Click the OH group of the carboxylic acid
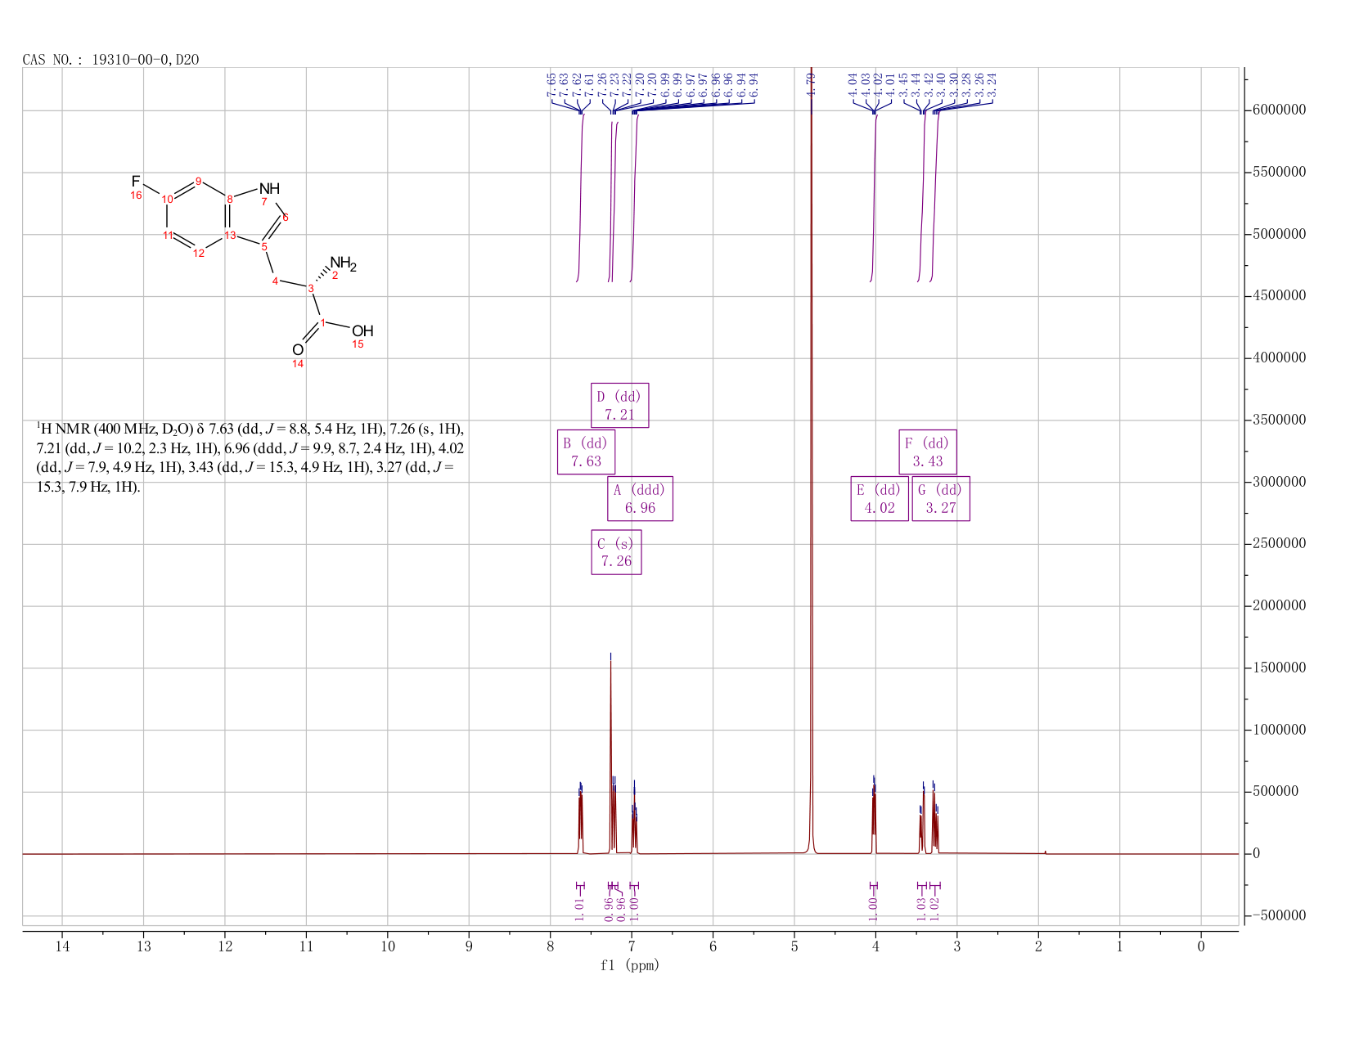1350x1043 pixels. click(x=362, y=330)
